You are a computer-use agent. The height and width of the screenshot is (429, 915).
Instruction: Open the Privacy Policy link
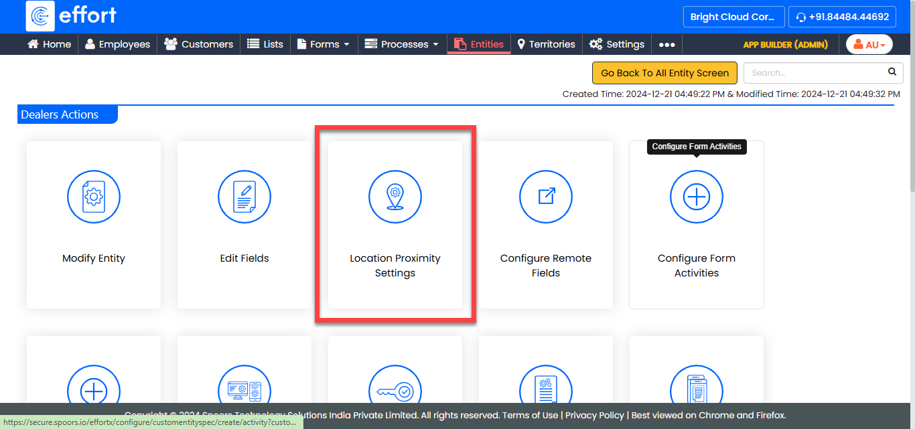tap(594, 415)
